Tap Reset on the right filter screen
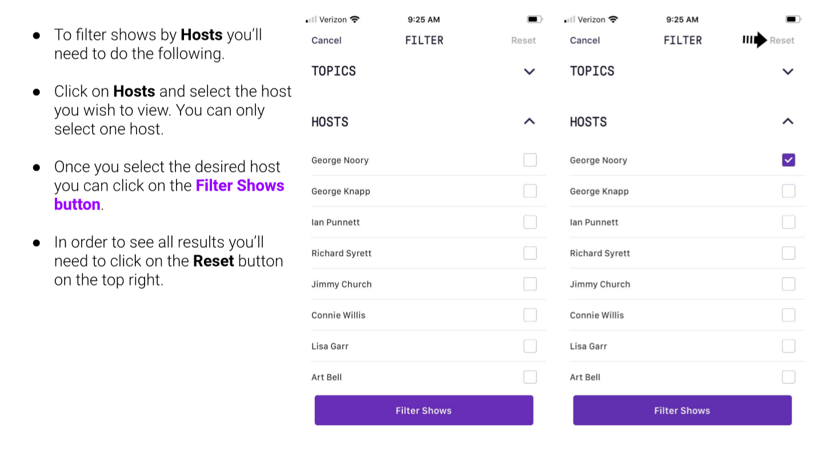 pyautogui.click(x=782, y=40)
